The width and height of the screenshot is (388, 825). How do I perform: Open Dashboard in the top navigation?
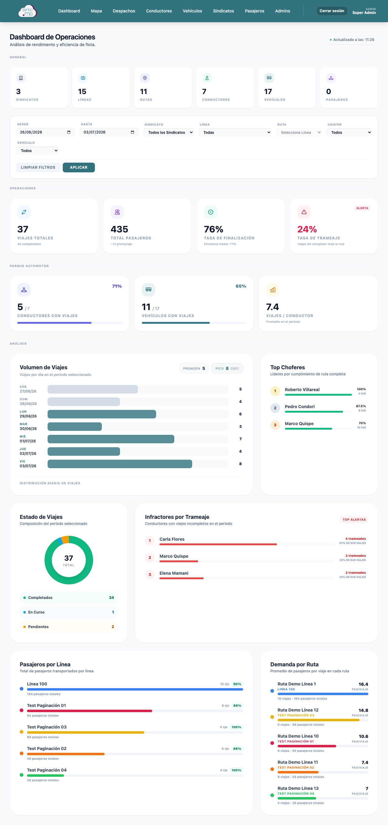coord(69,11)
